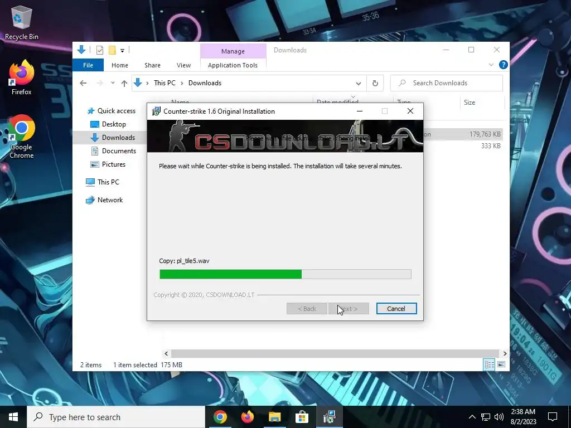Open the Recycle Bin desktop icon
Screen dimensions: 571x428
click(x=22, y=22)
